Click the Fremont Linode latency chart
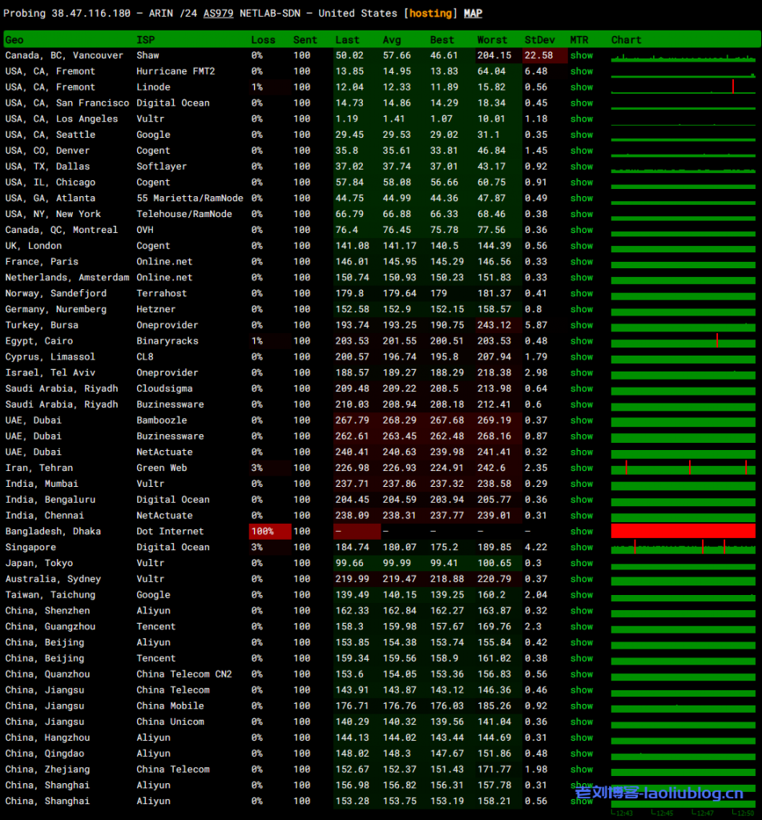762x820 pixels. (683, 87)
